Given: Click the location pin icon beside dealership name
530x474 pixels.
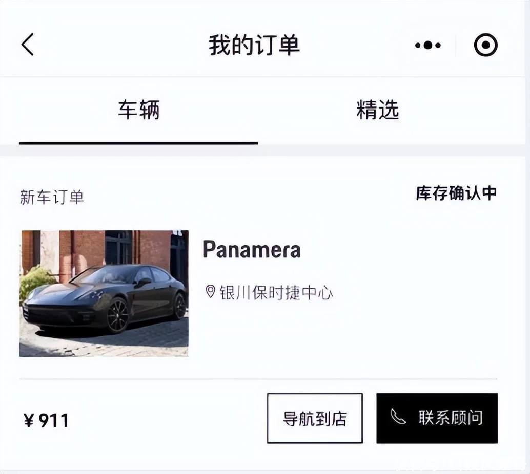Looking at the screenshot, I should (x=210, y=292).
